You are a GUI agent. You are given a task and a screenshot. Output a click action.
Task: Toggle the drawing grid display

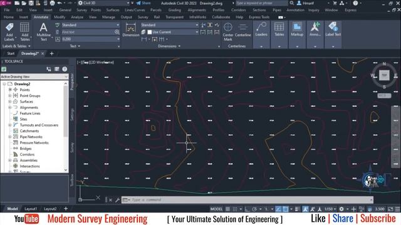[x=227, y=209]
